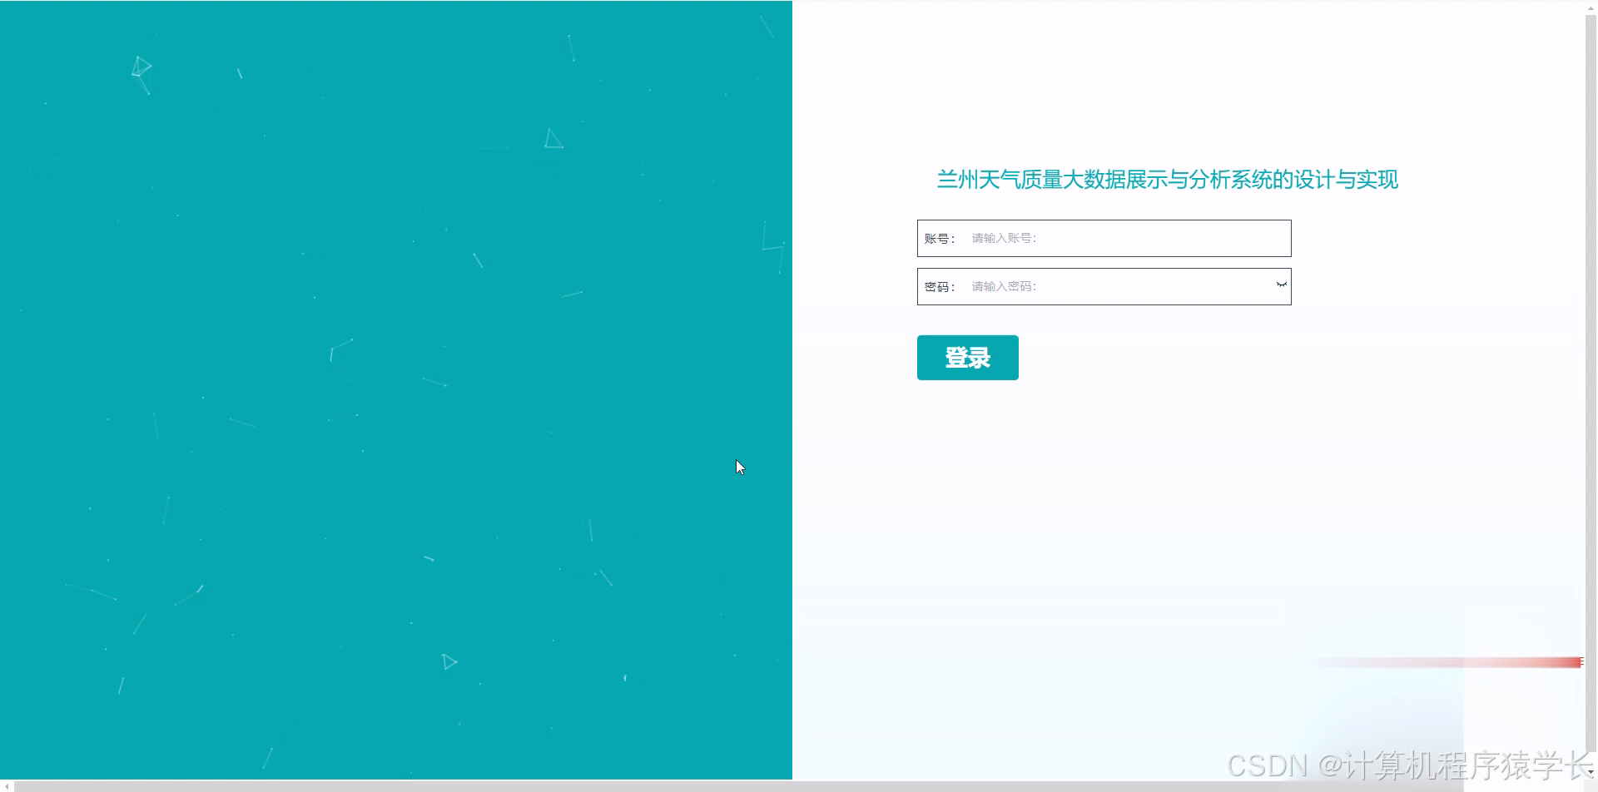Click the vertical scrollbar up arrow
The width and height of the screenshot is (1598, 792).
(1591, 7)
